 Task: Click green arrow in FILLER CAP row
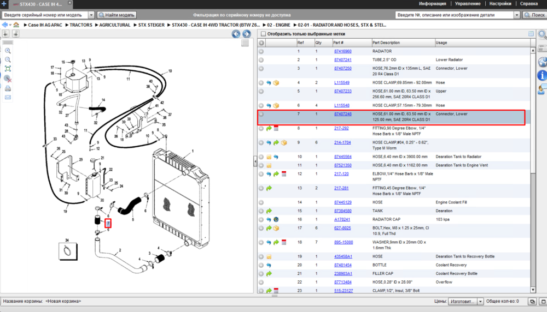pyautogui.click(x=269, y=274)
